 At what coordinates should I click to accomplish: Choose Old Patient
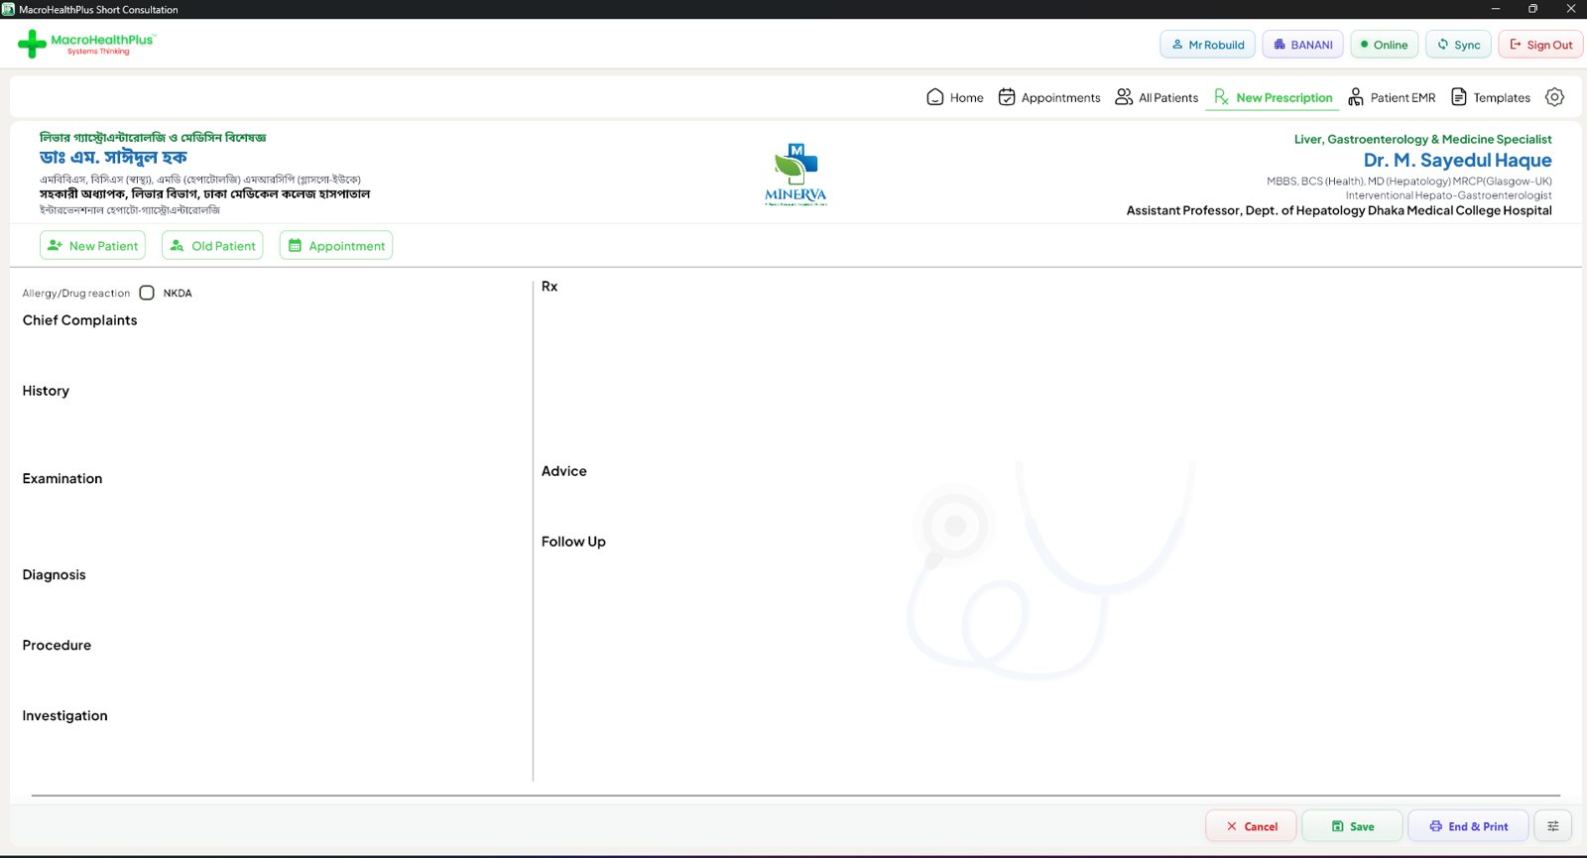click(212, 246)
